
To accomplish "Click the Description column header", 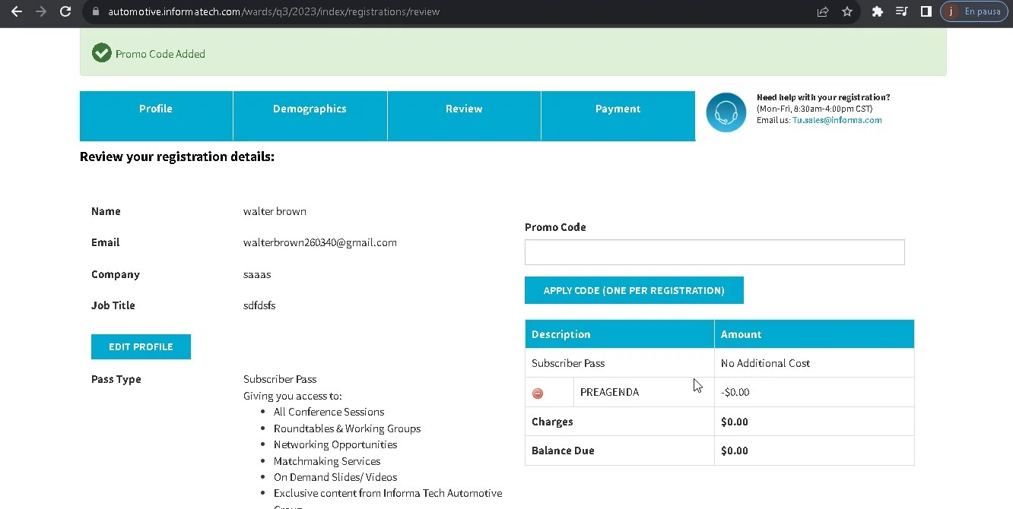I will tap(619, 334).
